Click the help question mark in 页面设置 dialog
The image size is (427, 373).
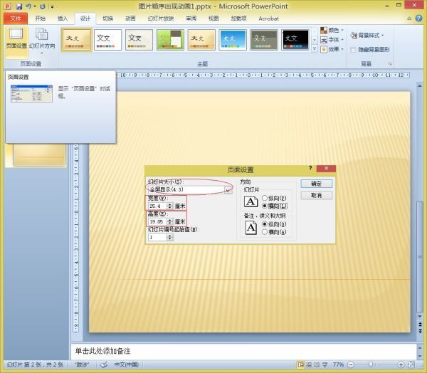click(310, 169)
